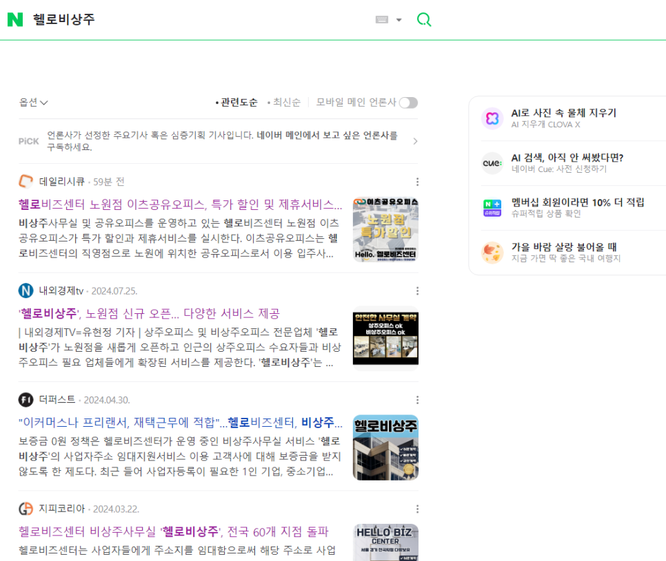The height and width of the screenshot is (561, 666).
Task: Click the green search magnifier icon
Action: pyautogui.click(x=424, y=19)
